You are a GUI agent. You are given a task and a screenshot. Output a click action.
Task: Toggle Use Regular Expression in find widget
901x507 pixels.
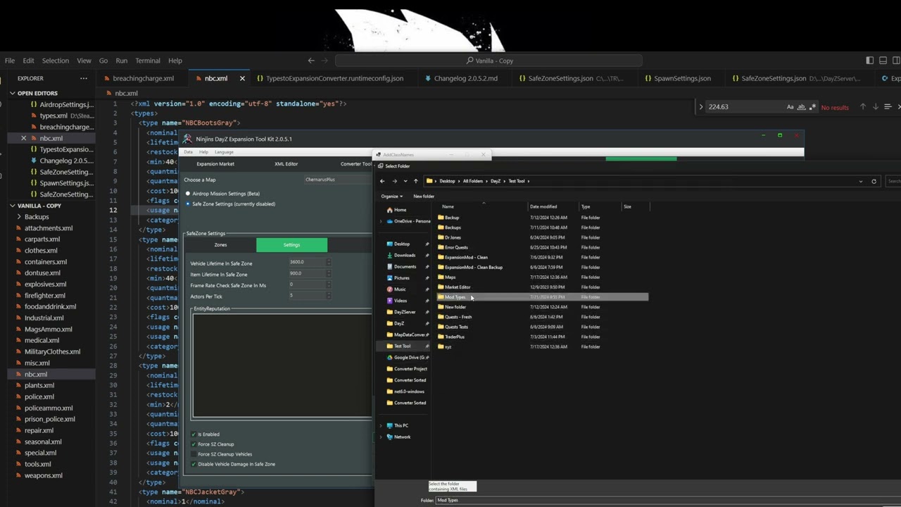[812, 107]
